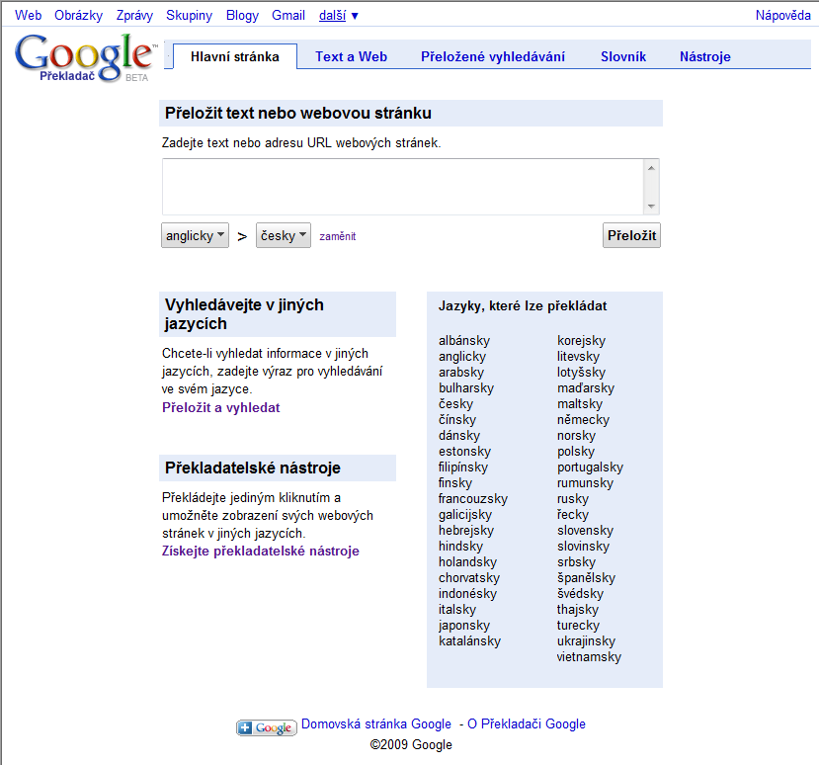This screenshot has width=819, height=765.
Task: Open 'Domovská stránka Google' footer link
Action: 376,723
